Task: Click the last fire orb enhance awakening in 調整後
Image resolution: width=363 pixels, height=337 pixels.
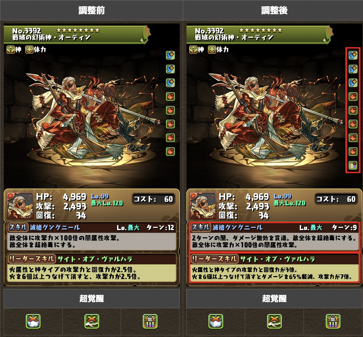Action: tap(353, 151)
